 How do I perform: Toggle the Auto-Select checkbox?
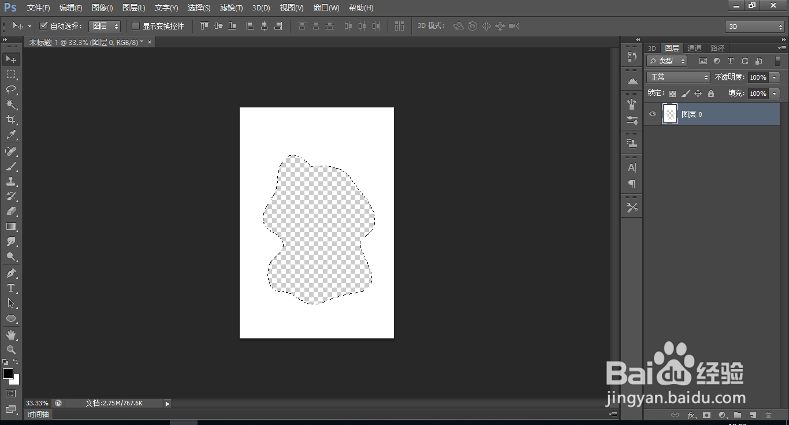pyautogui.click(x=43, y=26)
